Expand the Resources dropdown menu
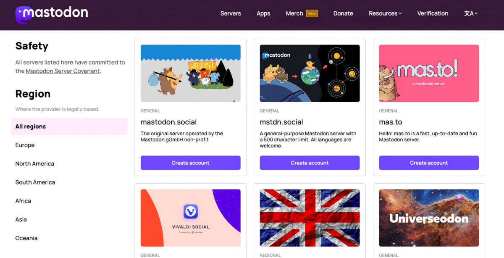Screen dimensions: 504x258 click(x=385, y=13)
